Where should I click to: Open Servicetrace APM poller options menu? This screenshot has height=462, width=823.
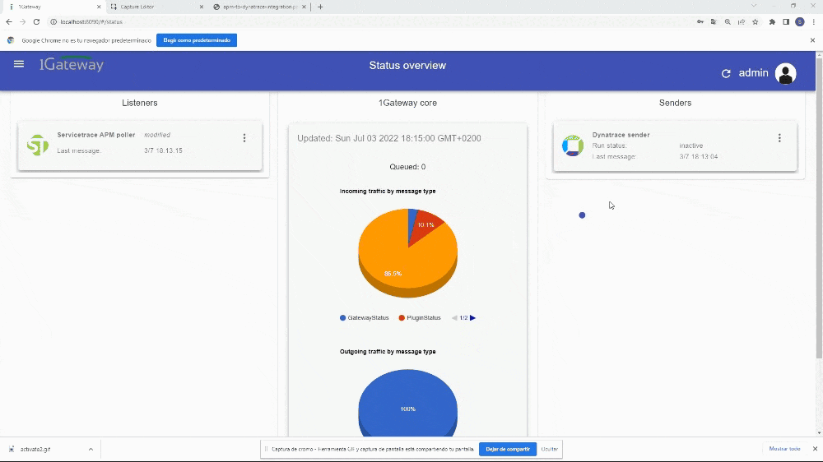point(244,138)
